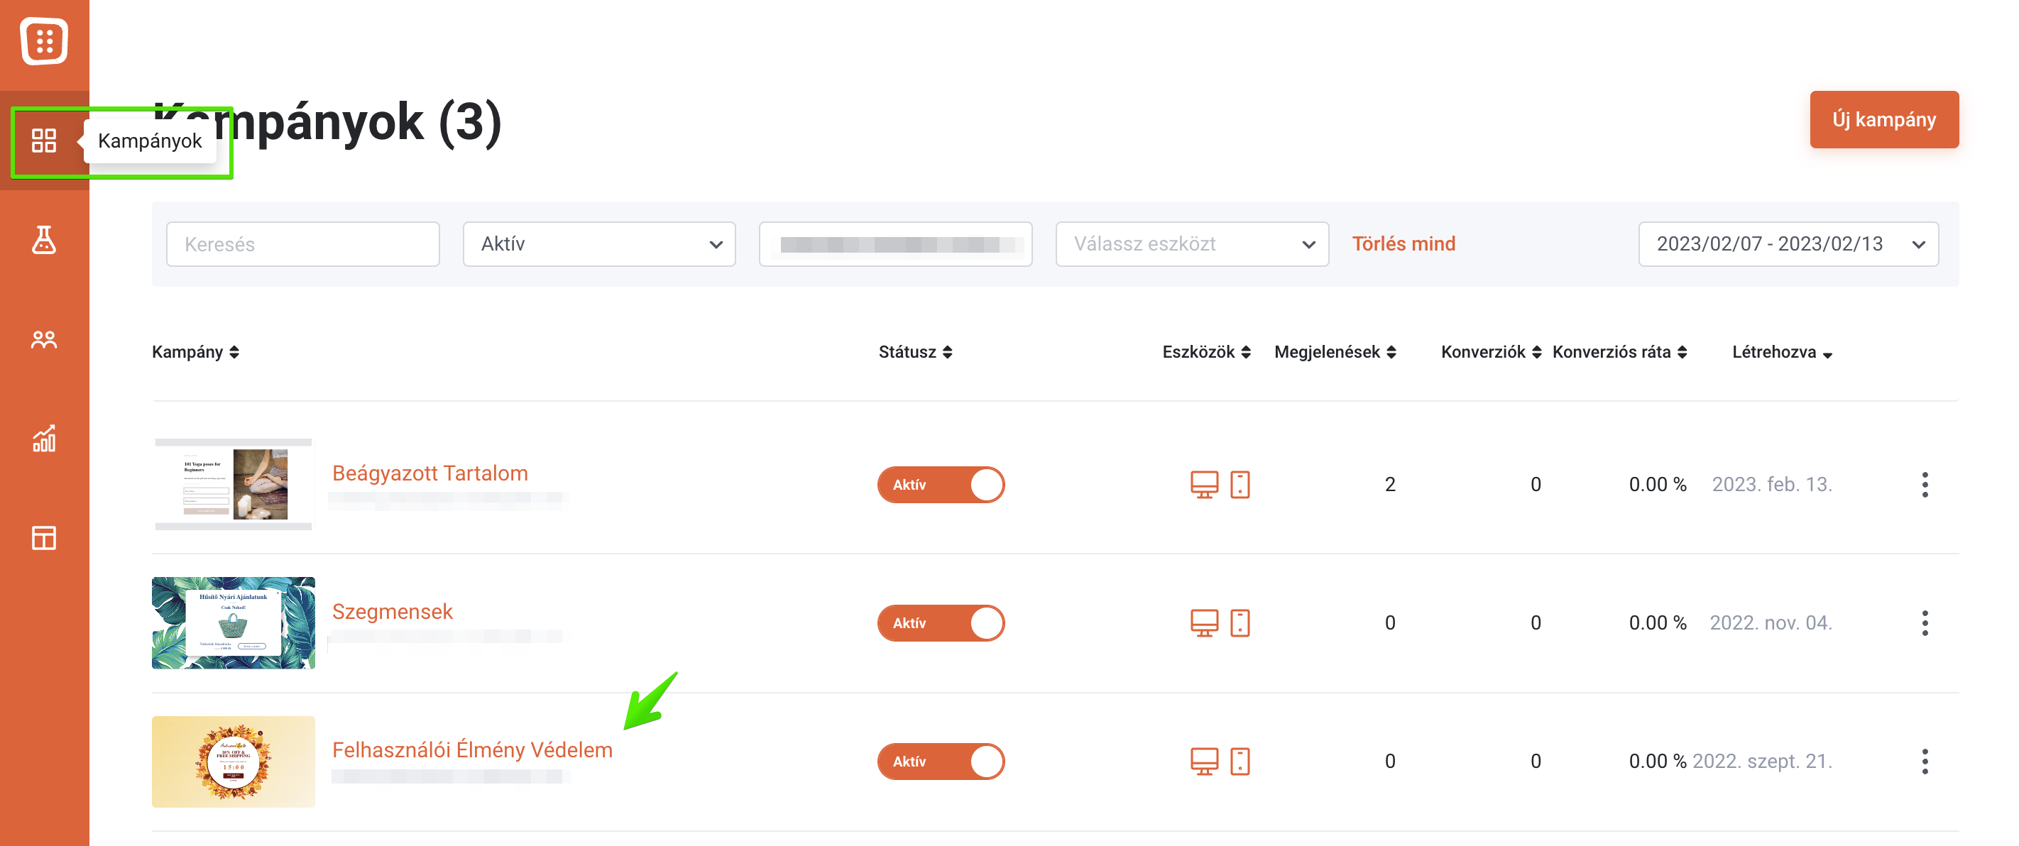
Task: Disable the Felhasználói Élmény Védelem campaign toggle
Action: tap(941, 762)
